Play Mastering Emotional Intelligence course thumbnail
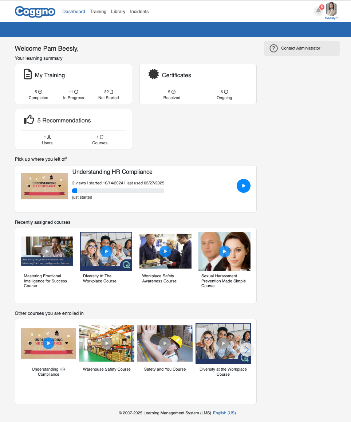This screenshot has width=351, height=422. (47, 251)
